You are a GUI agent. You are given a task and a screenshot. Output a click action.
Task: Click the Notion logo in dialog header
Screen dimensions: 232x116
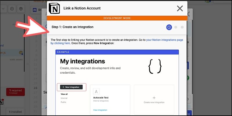(54, 8)
